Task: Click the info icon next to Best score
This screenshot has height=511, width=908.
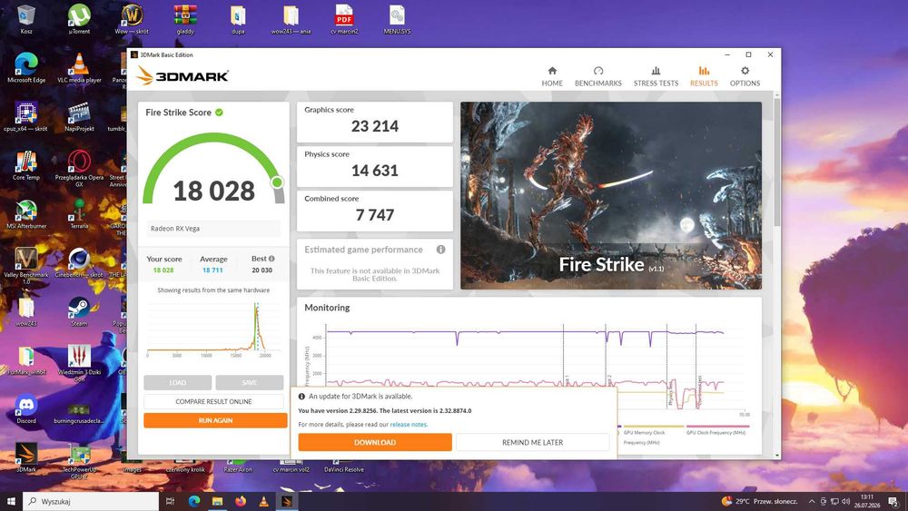Action: [271, 259]
